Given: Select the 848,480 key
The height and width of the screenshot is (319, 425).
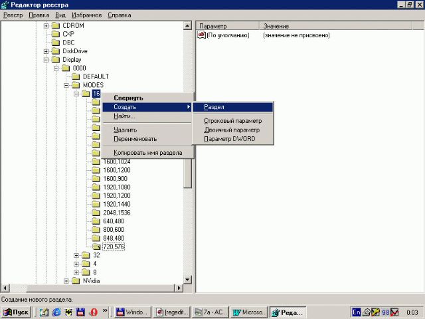Looking at the screenshot, I should click(x=114, y=238).
